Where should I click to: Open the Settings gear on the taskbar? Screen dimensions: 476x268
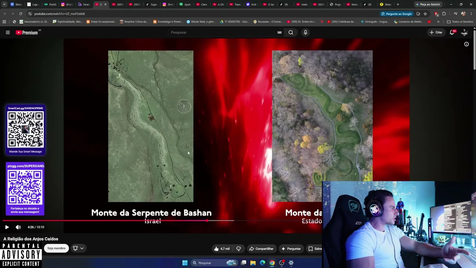pos(291,263)
